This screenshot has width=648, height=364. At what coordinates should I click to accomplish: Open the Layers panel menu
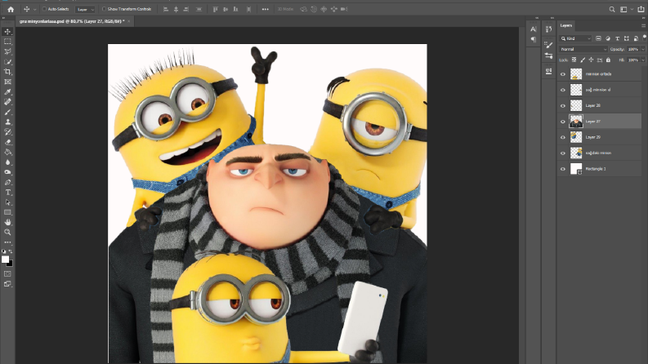coord(643,25)
